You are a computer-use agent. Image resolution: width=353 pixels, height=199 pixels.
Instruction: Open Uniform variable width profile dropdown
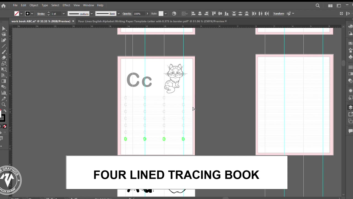(x=92, y=14)
